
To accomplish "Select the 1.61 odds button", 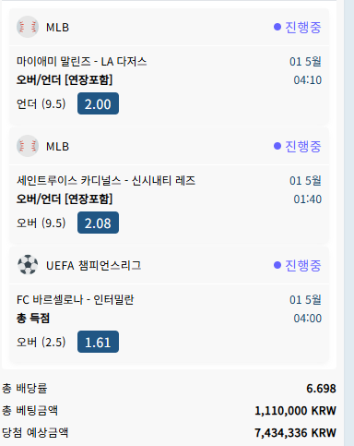I will (x=98, y=342).
